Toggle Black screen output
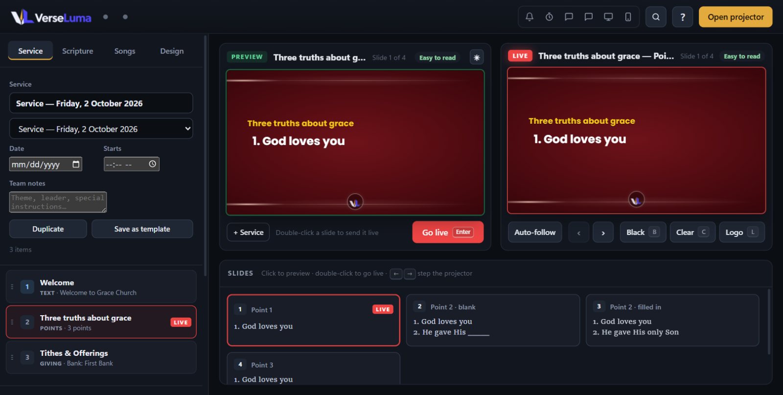This screenshot has height=395, width=783. [x=643, y=232]
